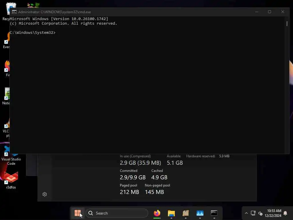
Task: Maximize the Command Prompt window
Action: [270, 12]
